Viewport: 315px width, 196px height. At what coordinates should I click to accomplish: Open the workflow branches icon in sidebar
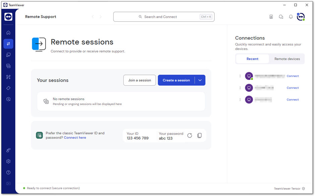(8, 77)
